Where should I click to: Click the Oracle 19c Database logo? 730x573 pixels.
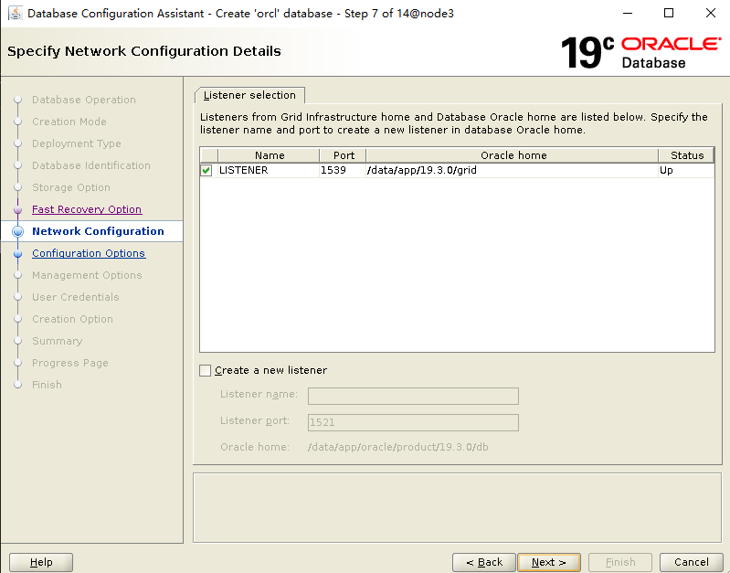[641, 53]
